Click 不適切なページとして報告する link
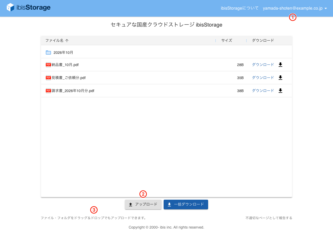The height and width of the screenshot is (234, 333). pyautogui.click(x=269, y=218)
